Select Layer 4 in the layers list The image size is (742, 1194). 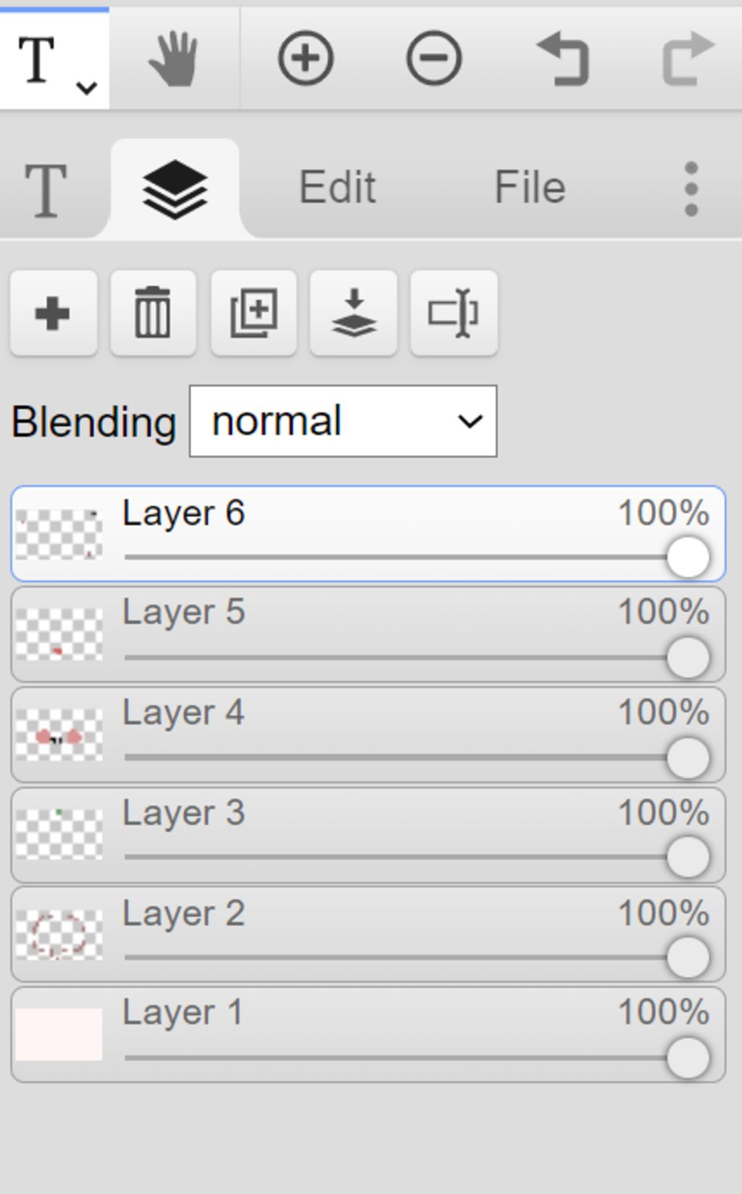click(368, 735)
